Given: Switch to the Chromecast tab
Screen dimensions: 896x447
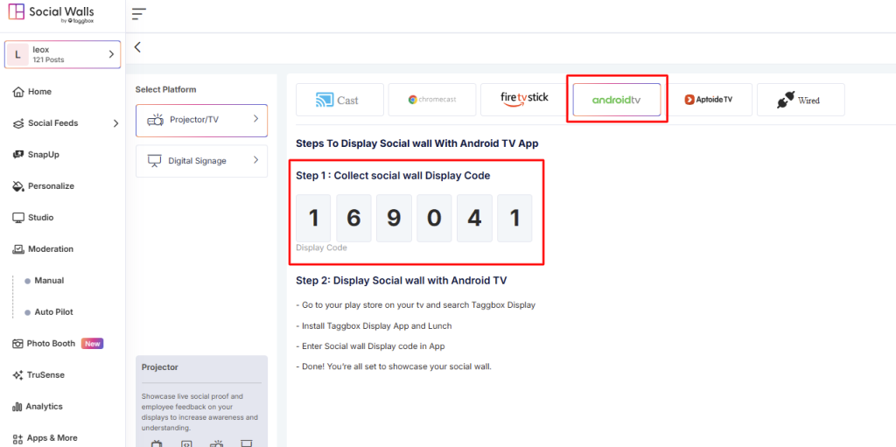Looking at the screenshot, I should tap(432, 100).
